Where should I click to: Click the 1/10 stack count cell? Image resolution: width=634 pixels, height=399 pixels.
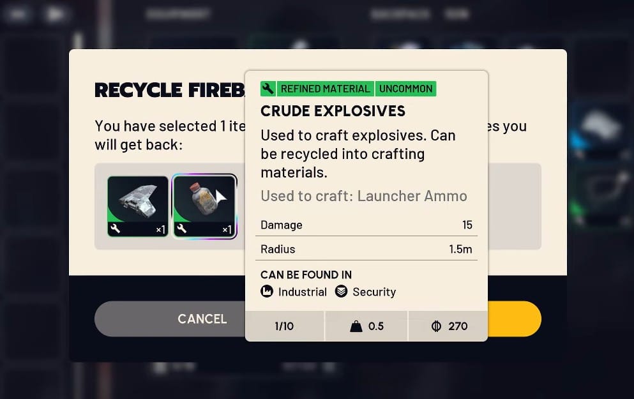pos(284,326)
